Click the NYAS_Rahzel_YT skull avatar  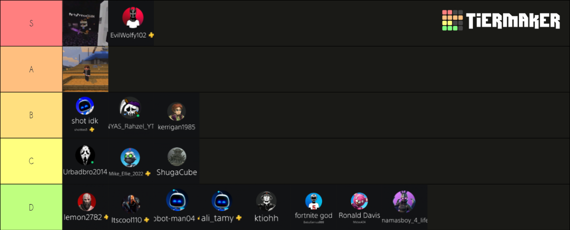pyautogui.click(x=130, y=108)
